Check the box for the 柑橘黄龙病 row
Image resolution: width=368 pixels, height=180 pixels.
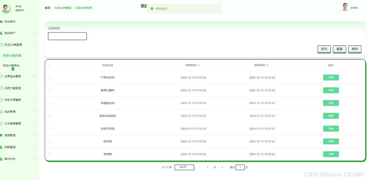click(x=51, y=103)
